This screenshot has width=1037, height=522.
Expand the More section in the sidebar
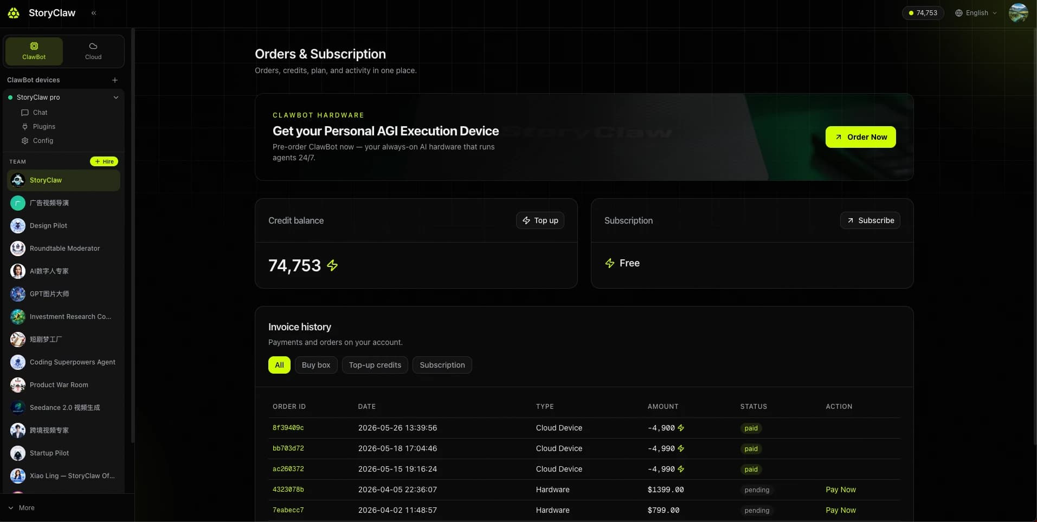22,508
